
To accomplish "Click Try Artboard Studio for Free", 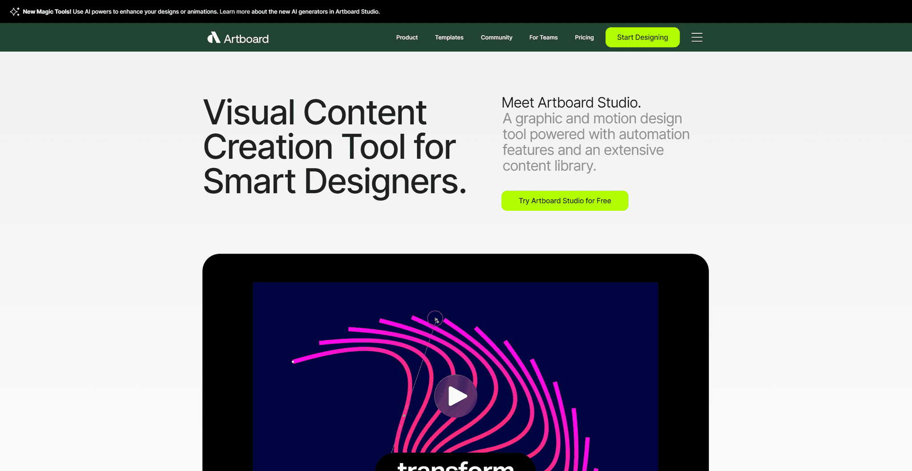I will [565, 201].
